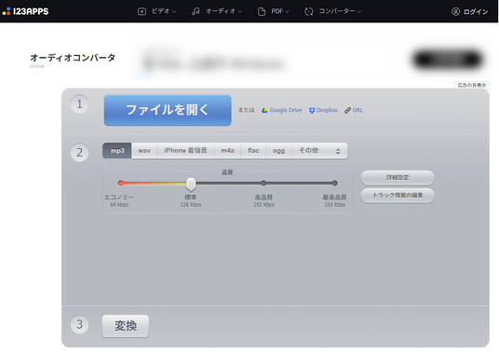
Task: Select the mp3 format tab
Action: [x=117, y=151]
